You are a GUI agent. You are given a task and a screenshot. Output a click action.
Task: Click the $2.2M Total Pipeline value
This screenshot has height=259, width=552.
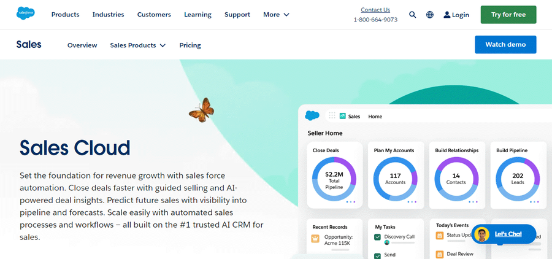point(334,180)
